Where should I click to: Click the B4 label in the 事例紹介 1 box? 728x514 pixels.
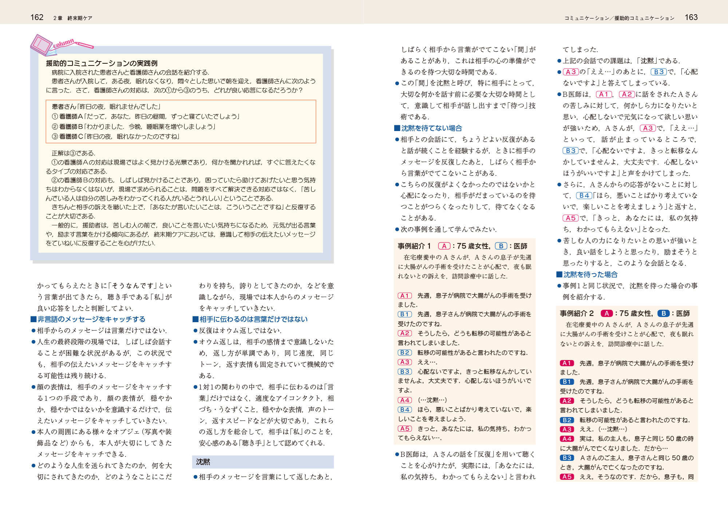(x=405, y=410)
